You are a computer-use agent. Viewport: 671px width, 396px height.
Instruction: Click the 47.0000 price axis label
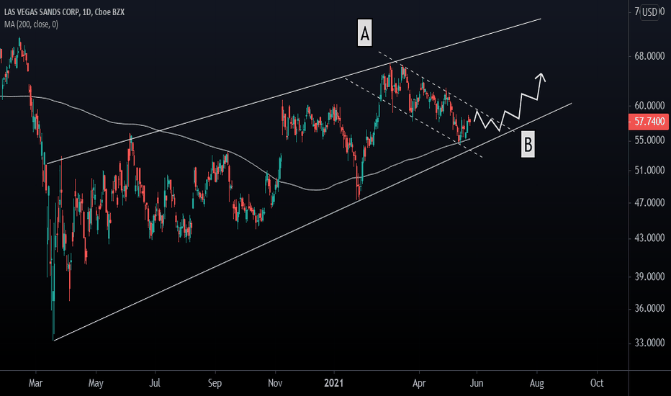649,202
